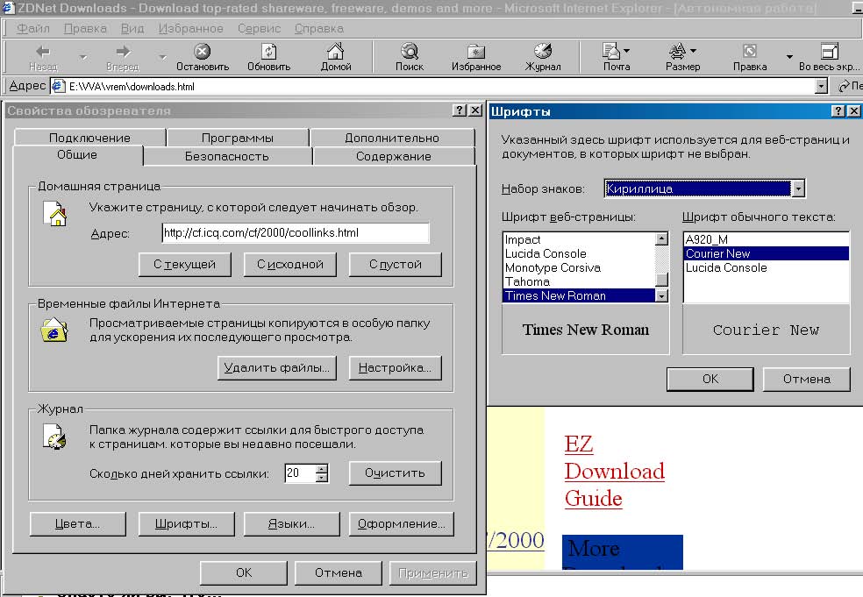Screen dimensions: 863x597
Task: Go to the home page via Домой icon
Action: click(x=336, y=51)
